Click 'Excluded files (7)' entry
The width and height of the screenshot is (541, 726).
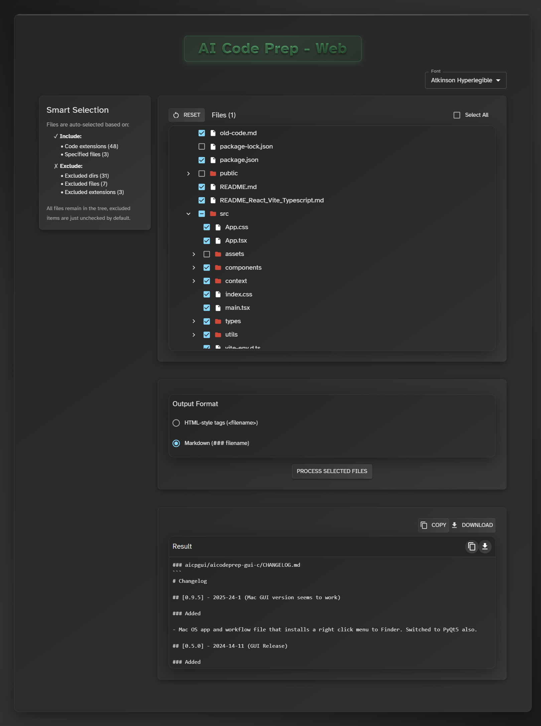86,184
